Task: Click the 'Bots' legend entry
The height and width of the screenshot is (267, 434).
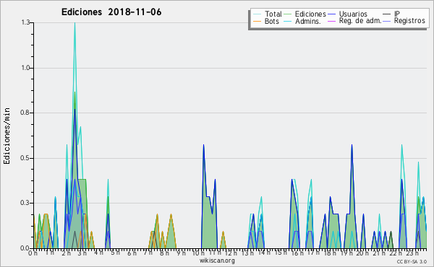Action: tap(272, 21)
